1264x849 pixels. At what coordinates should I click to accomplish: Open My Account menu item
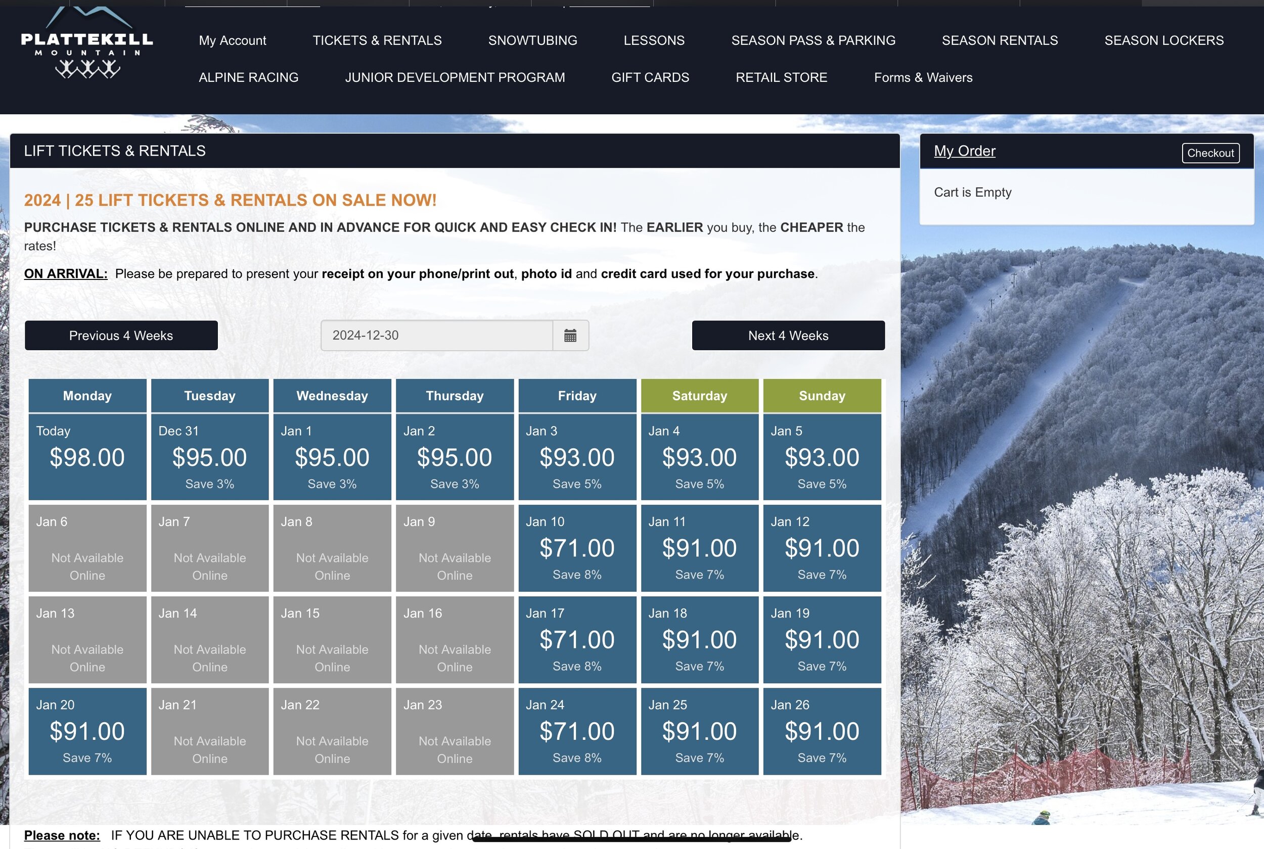(233, 40)
